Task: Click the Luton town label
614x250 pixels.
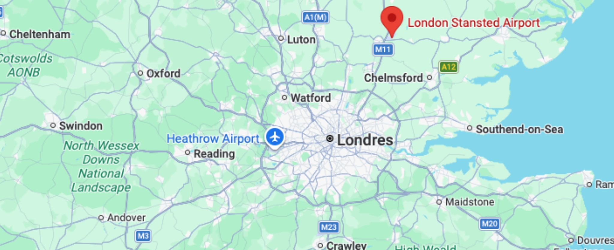Action: click(301, 40)
